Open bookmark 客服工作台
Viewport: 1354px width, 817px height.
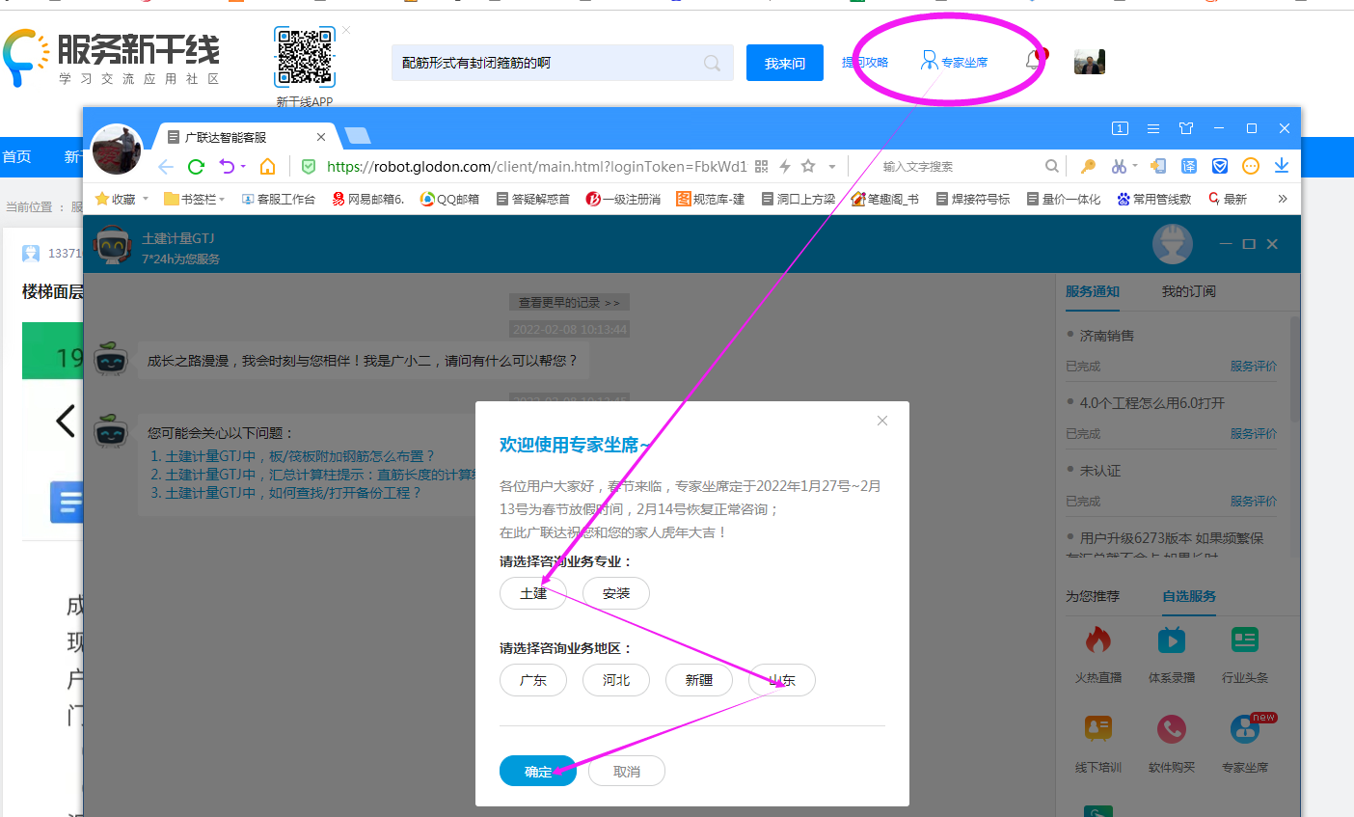[279, 199]
